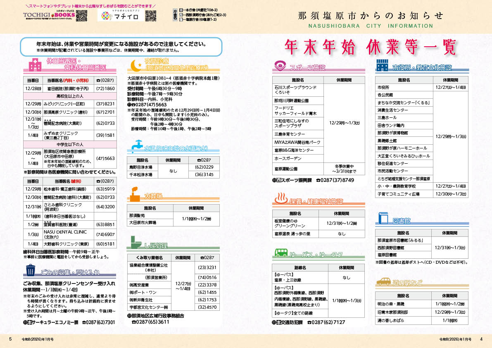Click the 年末年始 休業等一覧 headline
Viewport: 492px width, 348px height.
pos(369,48)
